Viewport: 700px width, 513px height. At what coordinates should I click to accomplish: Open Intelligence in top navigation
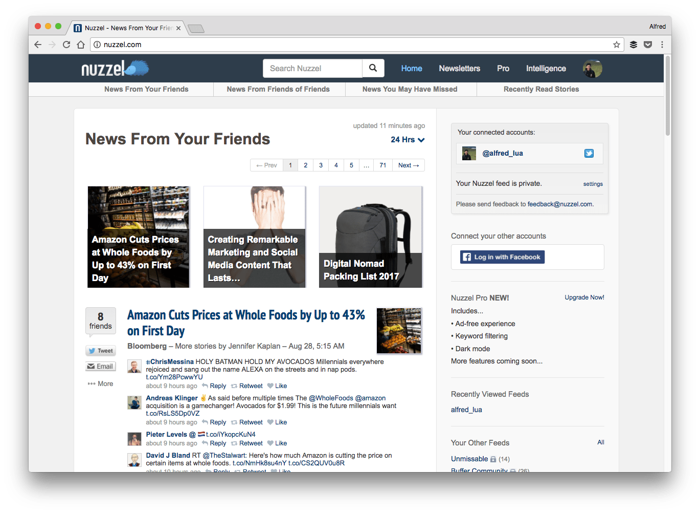click(546, 68)
